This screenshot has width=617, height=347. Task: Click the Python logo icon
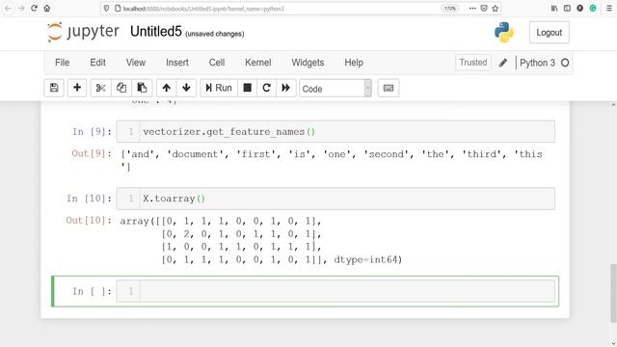pos(504,32)
